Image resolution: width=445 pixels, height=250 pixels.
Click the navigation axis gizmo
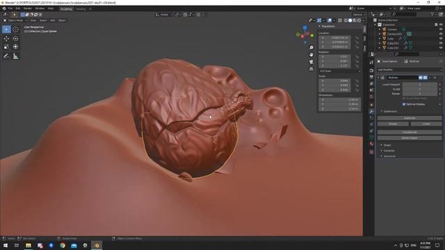[x=305, y=35]
